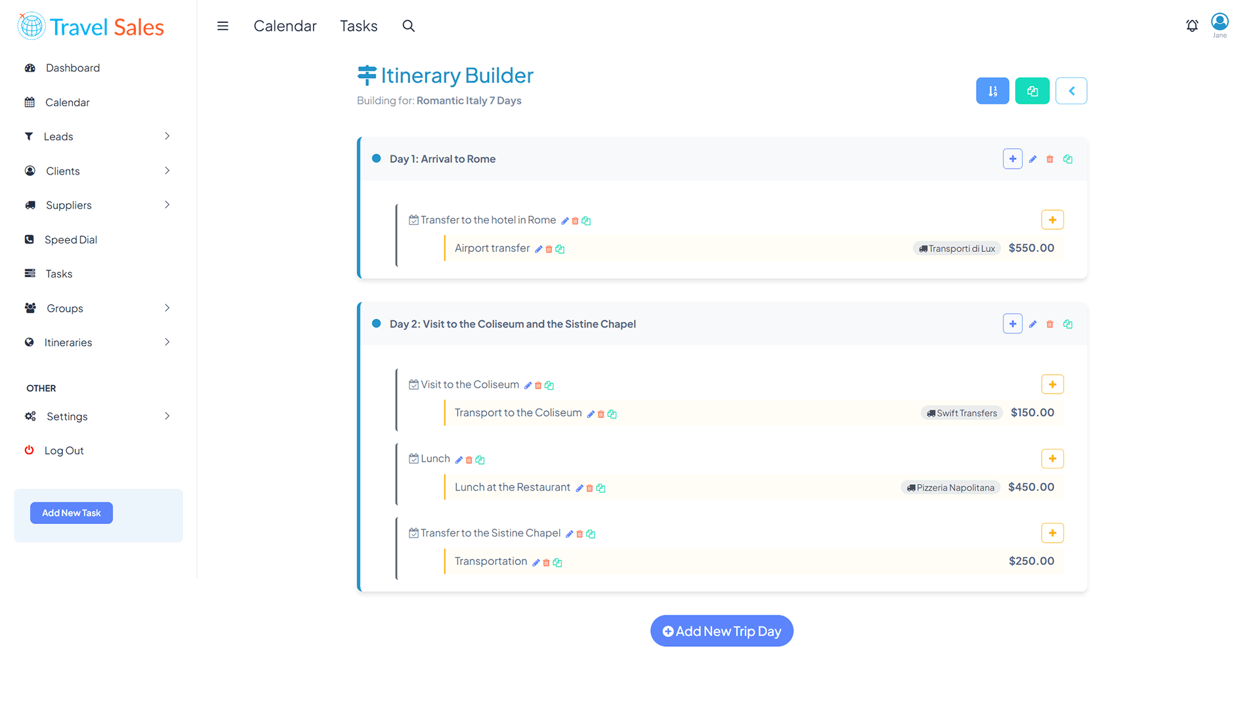1247x706 pixels.
Task: Click the Add New Task button
Action: click(x=72, y=513)
